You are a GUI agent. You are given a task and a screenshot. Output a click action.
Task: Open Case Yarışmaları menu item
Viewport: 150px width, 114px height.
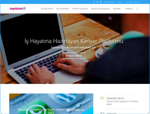[x=62, y=9]
